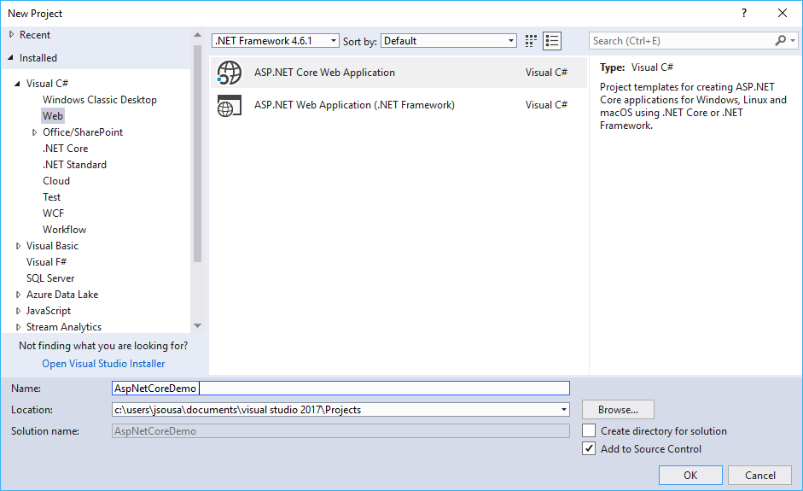Open the search options dropdown arrow
Image resolution: width=803 pixels, height=491 pixels.
(x=793, y=40)
